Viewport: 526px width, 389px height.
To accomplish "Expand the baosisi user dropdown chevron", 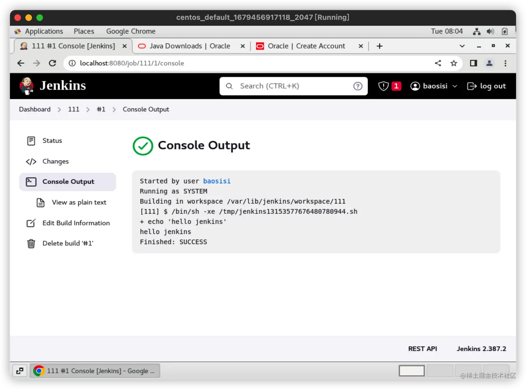I will (x=455, y=86).
